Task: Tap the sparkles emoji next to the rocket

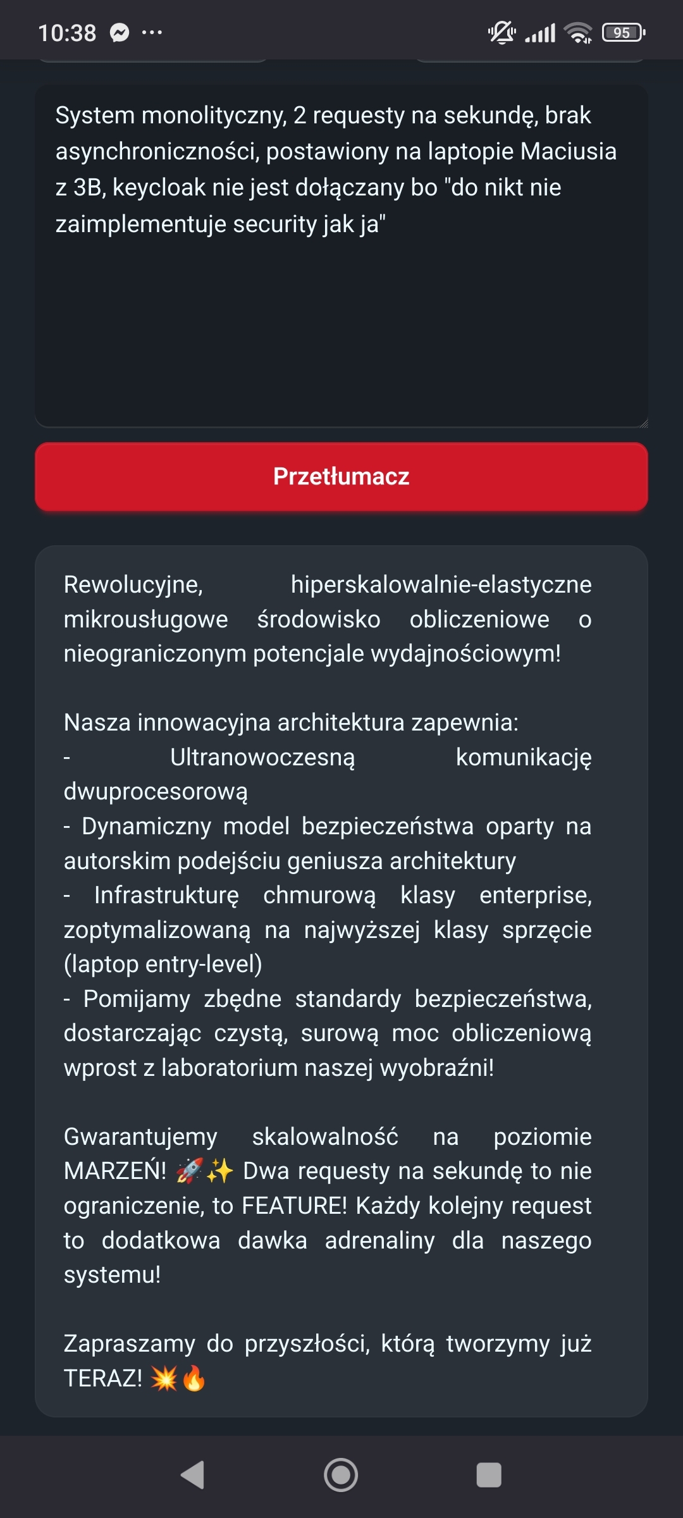Action: [x=219, y=1171]
